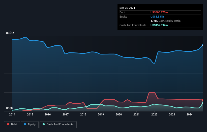Click the US$4b y-axis label

[10, 33]
